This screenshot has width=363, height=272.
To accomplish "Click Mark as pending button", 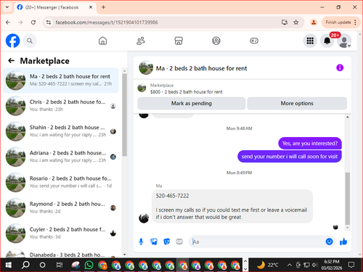I will (192, 104).
